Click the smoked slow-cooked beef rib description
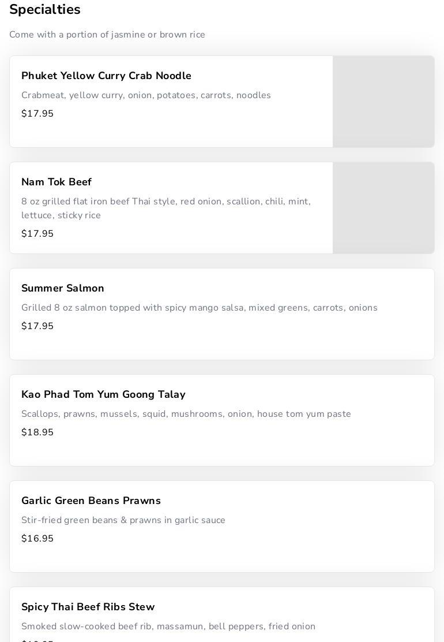Viewport: 444px width, 642px height. [x=168, y=626]
